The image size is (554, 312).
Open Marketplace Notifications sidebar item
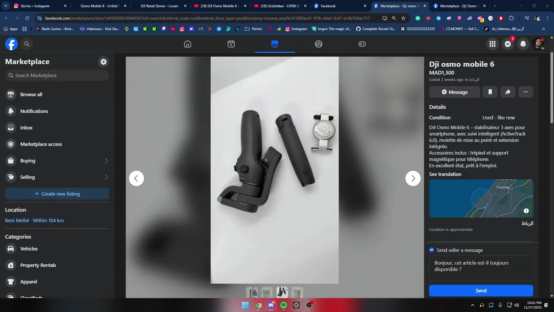[x=57, y=111]
